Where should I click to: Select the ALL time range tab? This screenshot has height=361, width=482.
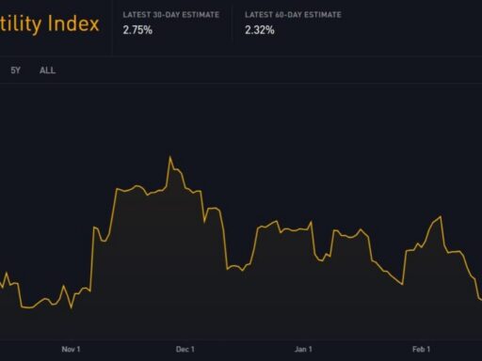(x=48, y=71)
